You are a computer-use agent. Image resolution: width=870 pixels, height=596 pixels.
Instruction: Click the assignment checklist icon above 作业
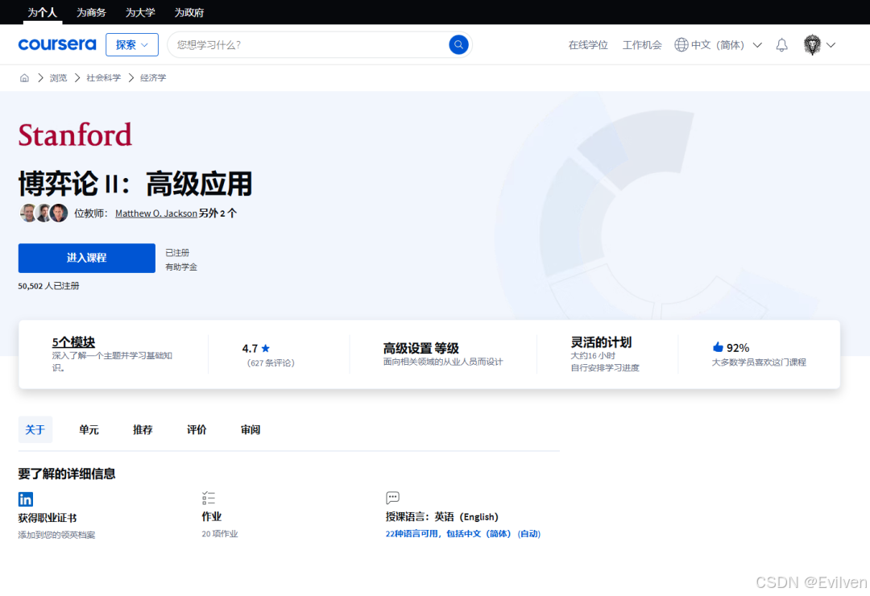(x=209, y=498)
